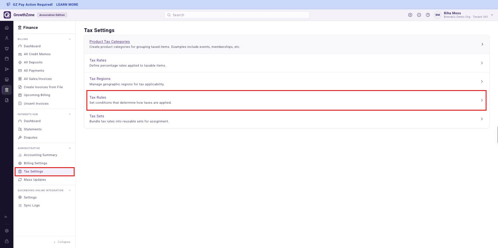Click the LEARN MORE link in banner

coord(67,5)
